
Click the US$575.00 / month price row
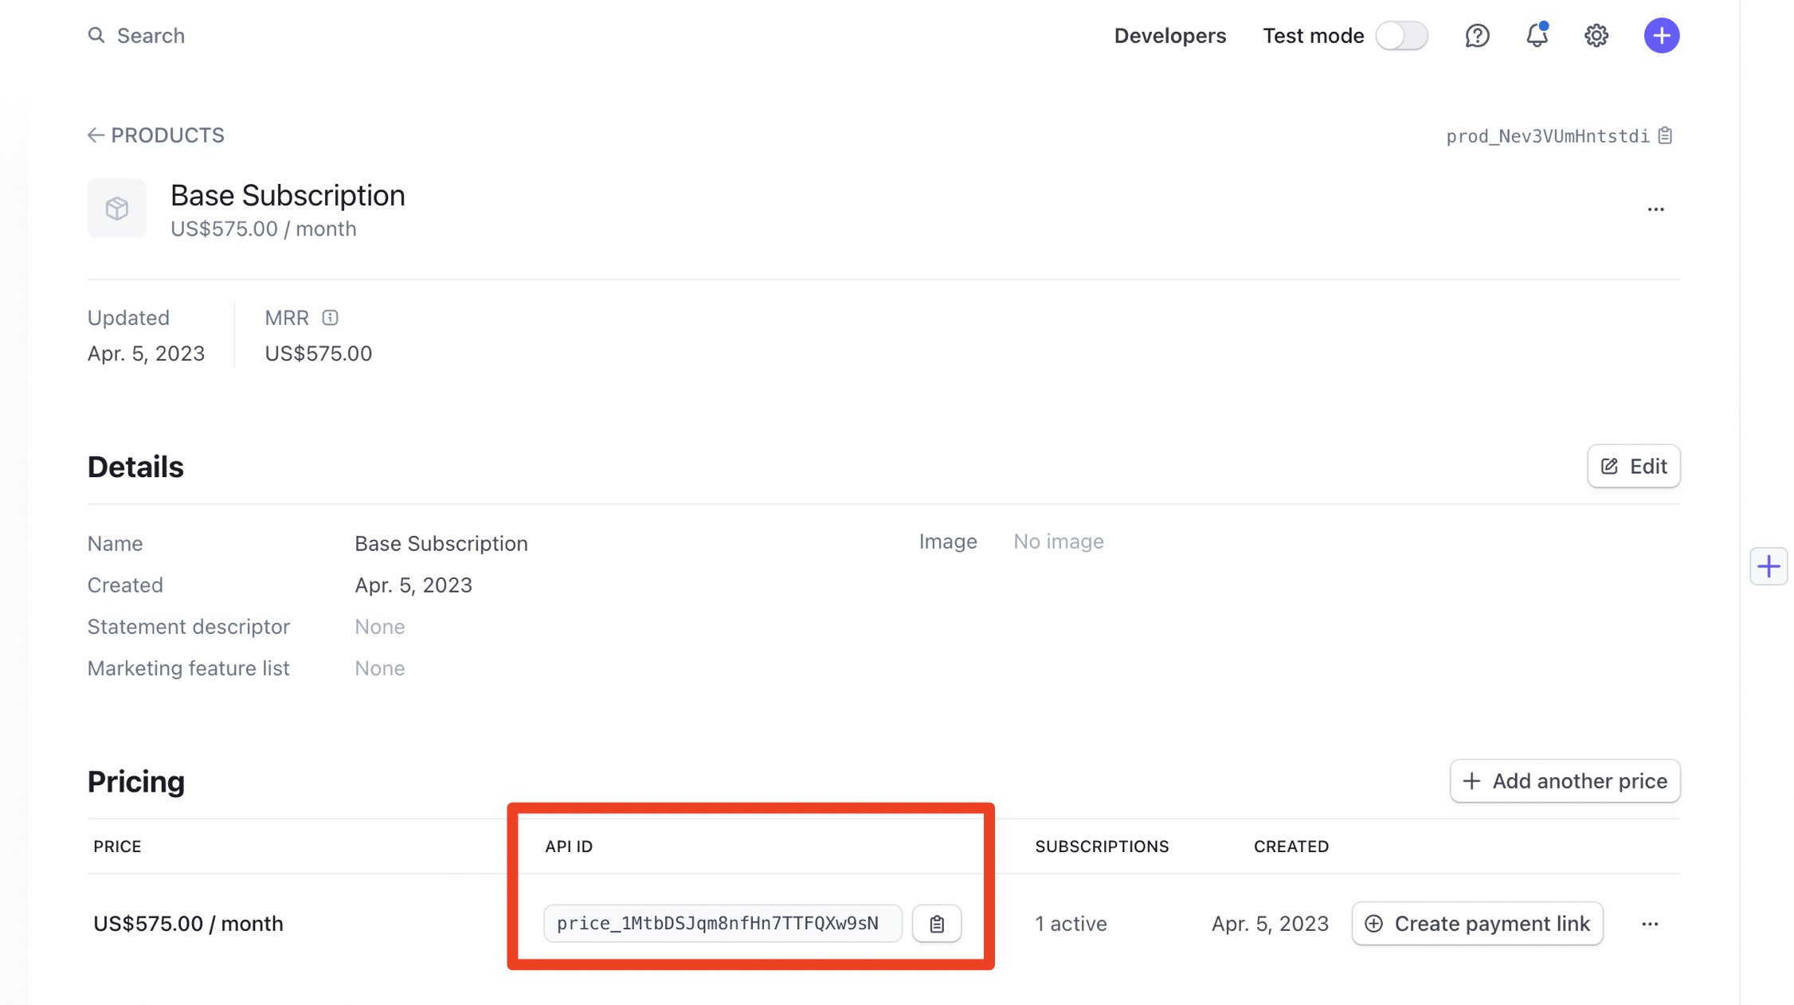188,924
